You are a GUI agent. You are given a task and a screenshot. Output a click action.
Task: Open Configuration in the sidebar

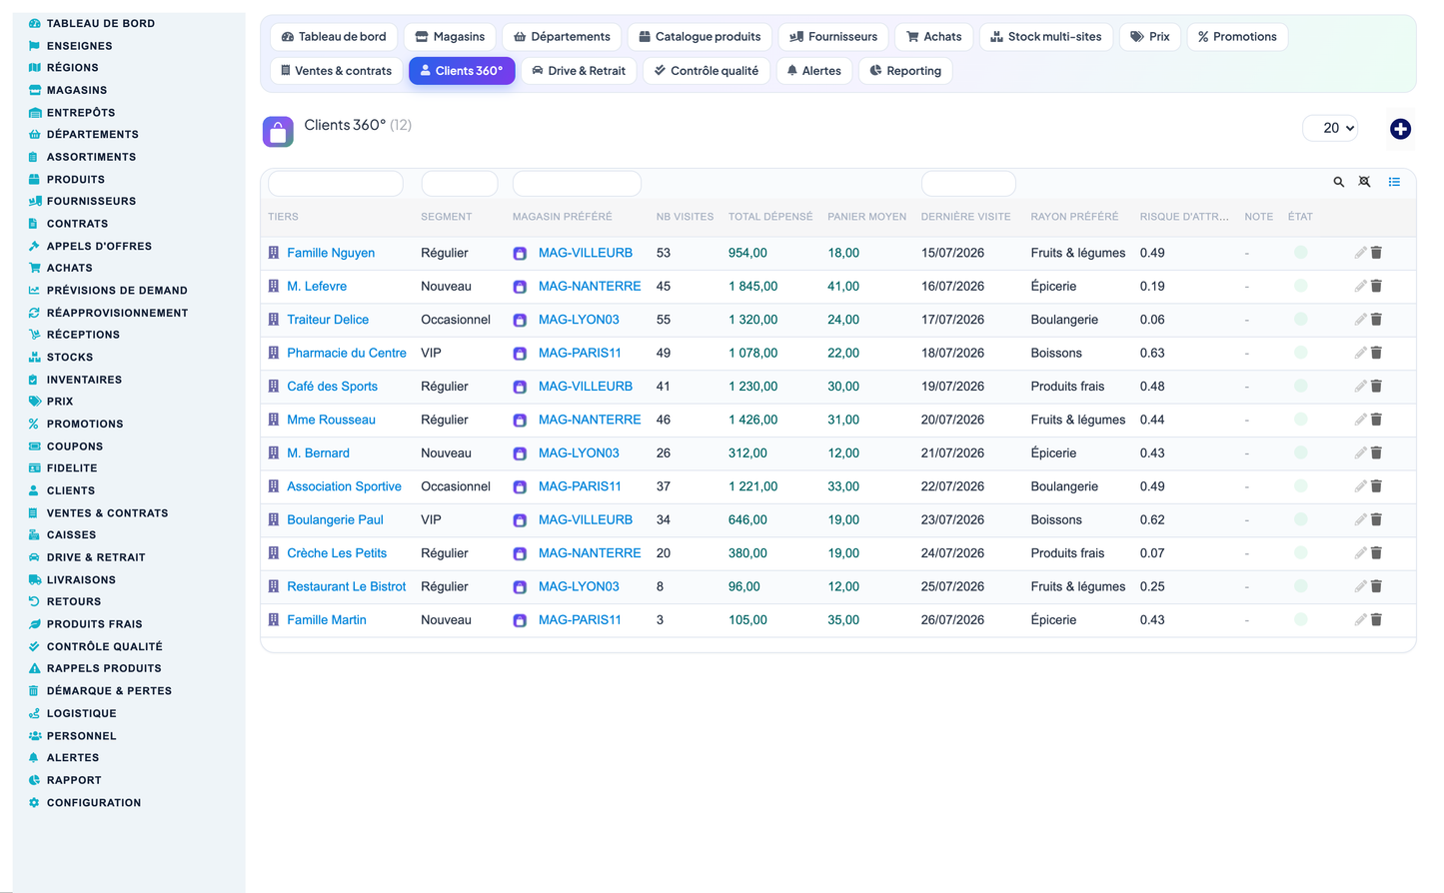[x=94, y=803]
